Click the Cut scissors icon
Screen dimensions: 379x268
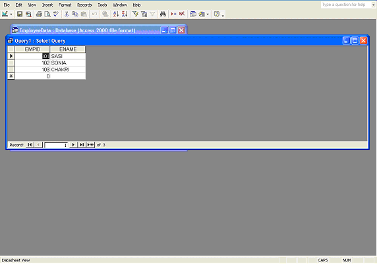tap(67, 14)
